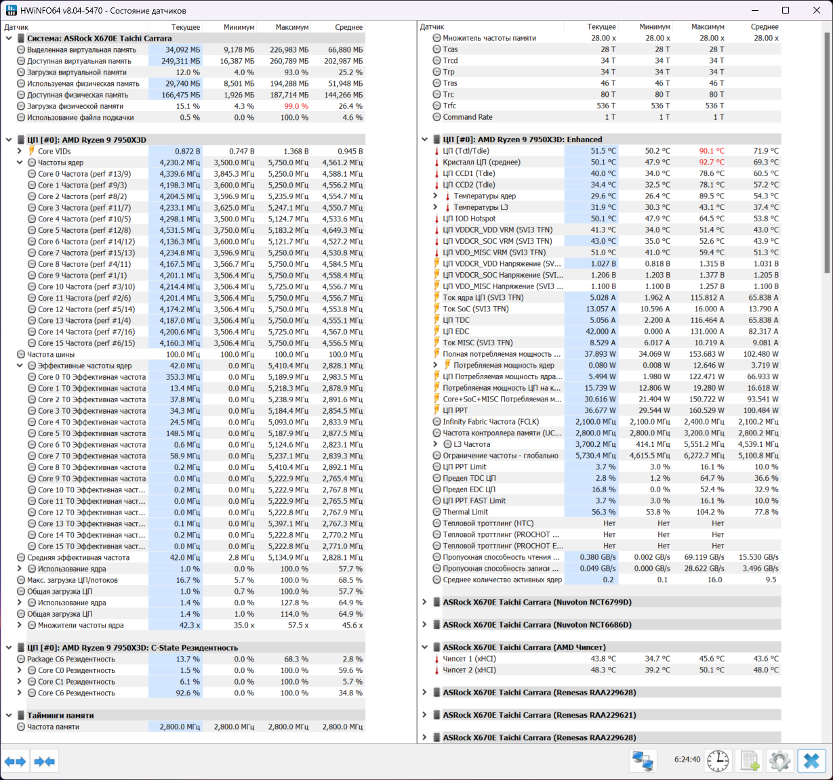Image resolution: width=833 pixels, height=780 pixels.
Task: Click lightning icon next to ЦП PPT
Action: pos(436,410)
